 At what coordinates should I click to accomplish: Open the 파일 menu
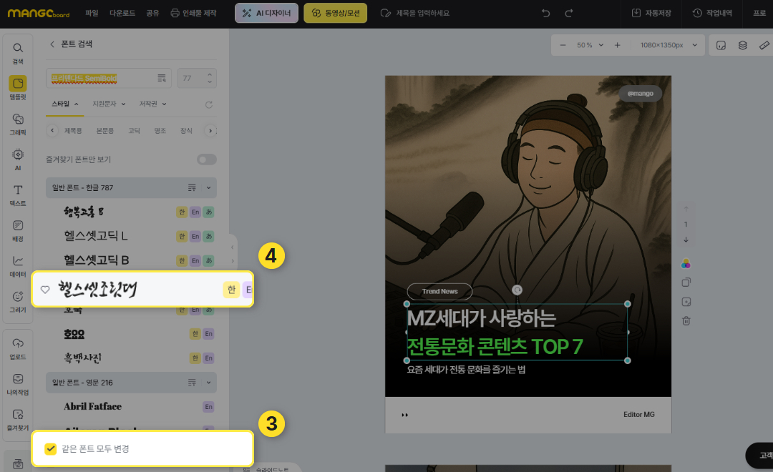coord(92,14)
